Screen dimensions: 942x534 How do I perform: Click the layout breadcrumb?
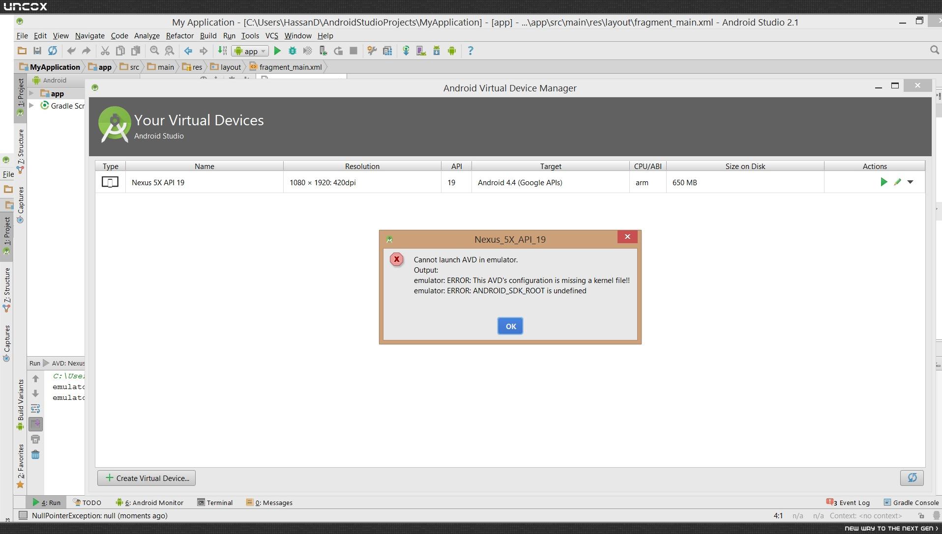click(226, 67)
